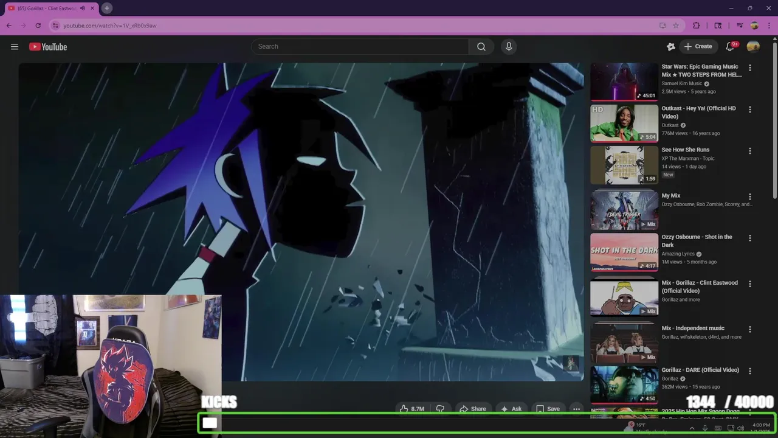Open options for See How She Runs
This screenshot has height=438, width=778.
tap(750, 151)
